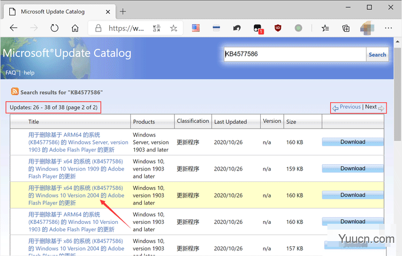
Task: Add this page to favorites star
Action: [x=173, y=28]
